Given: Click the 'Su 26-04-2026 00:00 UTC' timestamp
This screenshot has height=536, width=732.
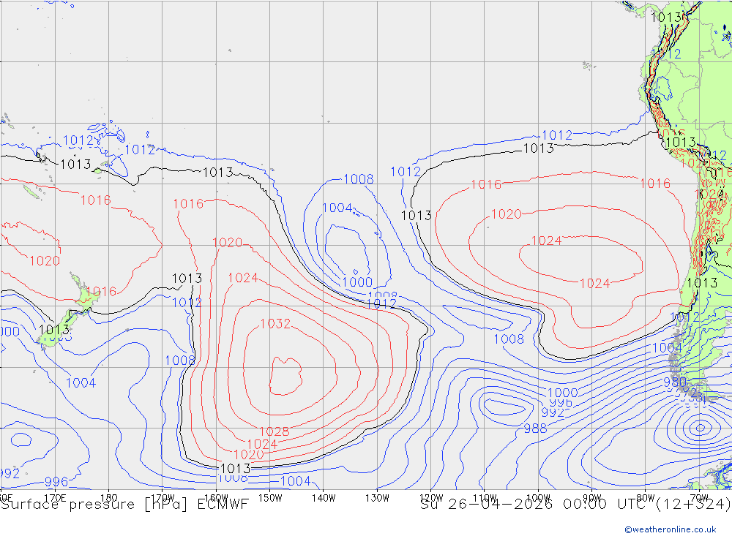Looking at the screenshot, I should click(536, 505).
